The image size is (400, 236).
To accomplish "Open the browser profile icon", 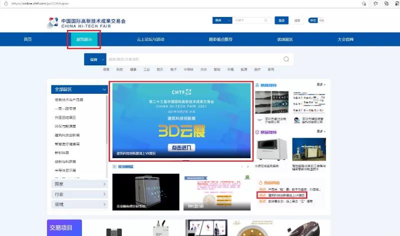I will (x=395, y=3).
